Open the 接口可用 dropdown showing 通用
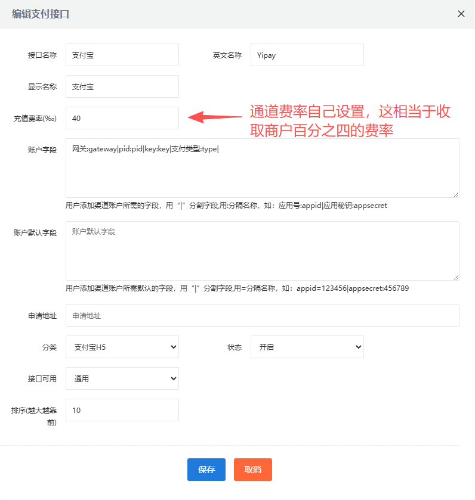 122,378
